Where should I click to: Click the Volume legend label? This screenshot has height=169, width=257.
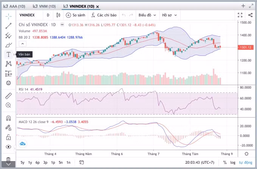(25, 31)
